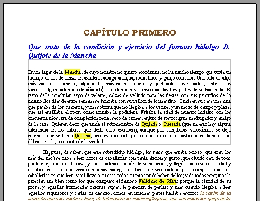Place the cursor on the word "podadera"
Screen dimensions: 260x201
click(x=129, y=112)
